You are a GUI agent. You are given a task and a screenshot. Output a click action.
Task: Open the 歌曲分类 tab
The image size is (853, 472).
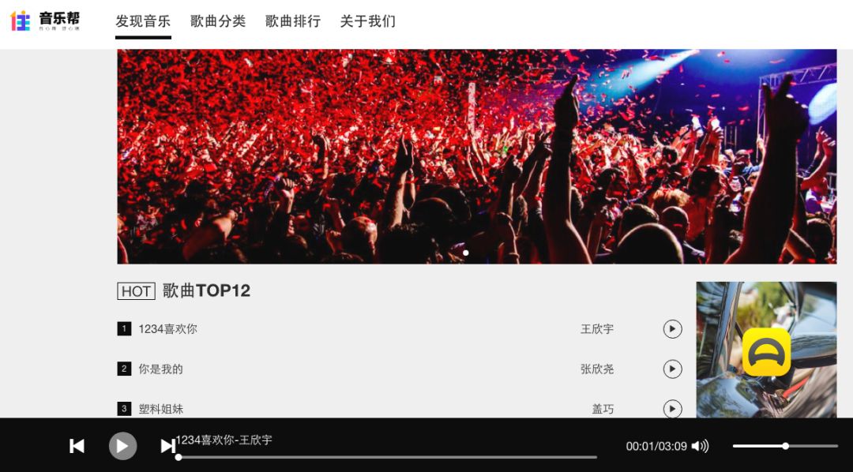coord(218,21)
